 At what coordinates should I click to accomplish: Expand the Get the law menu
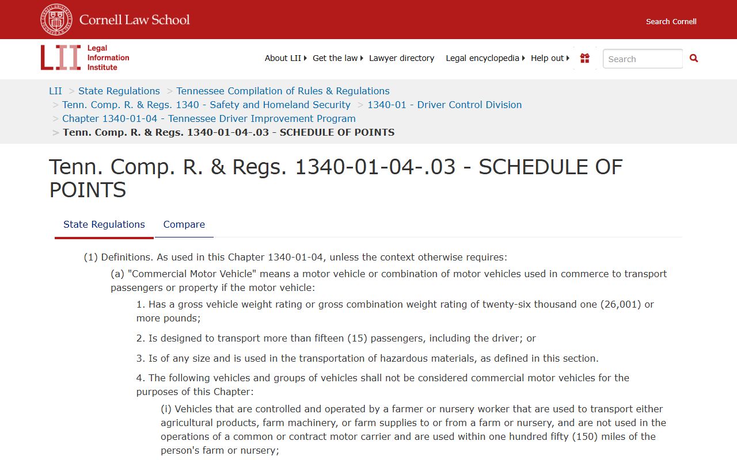[337, 58]
